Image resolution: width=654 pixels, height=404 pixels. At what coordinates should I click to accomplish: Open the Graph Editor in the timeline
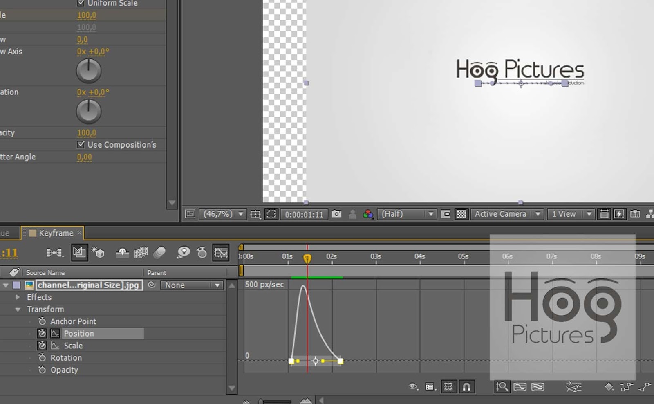(221, 253)
